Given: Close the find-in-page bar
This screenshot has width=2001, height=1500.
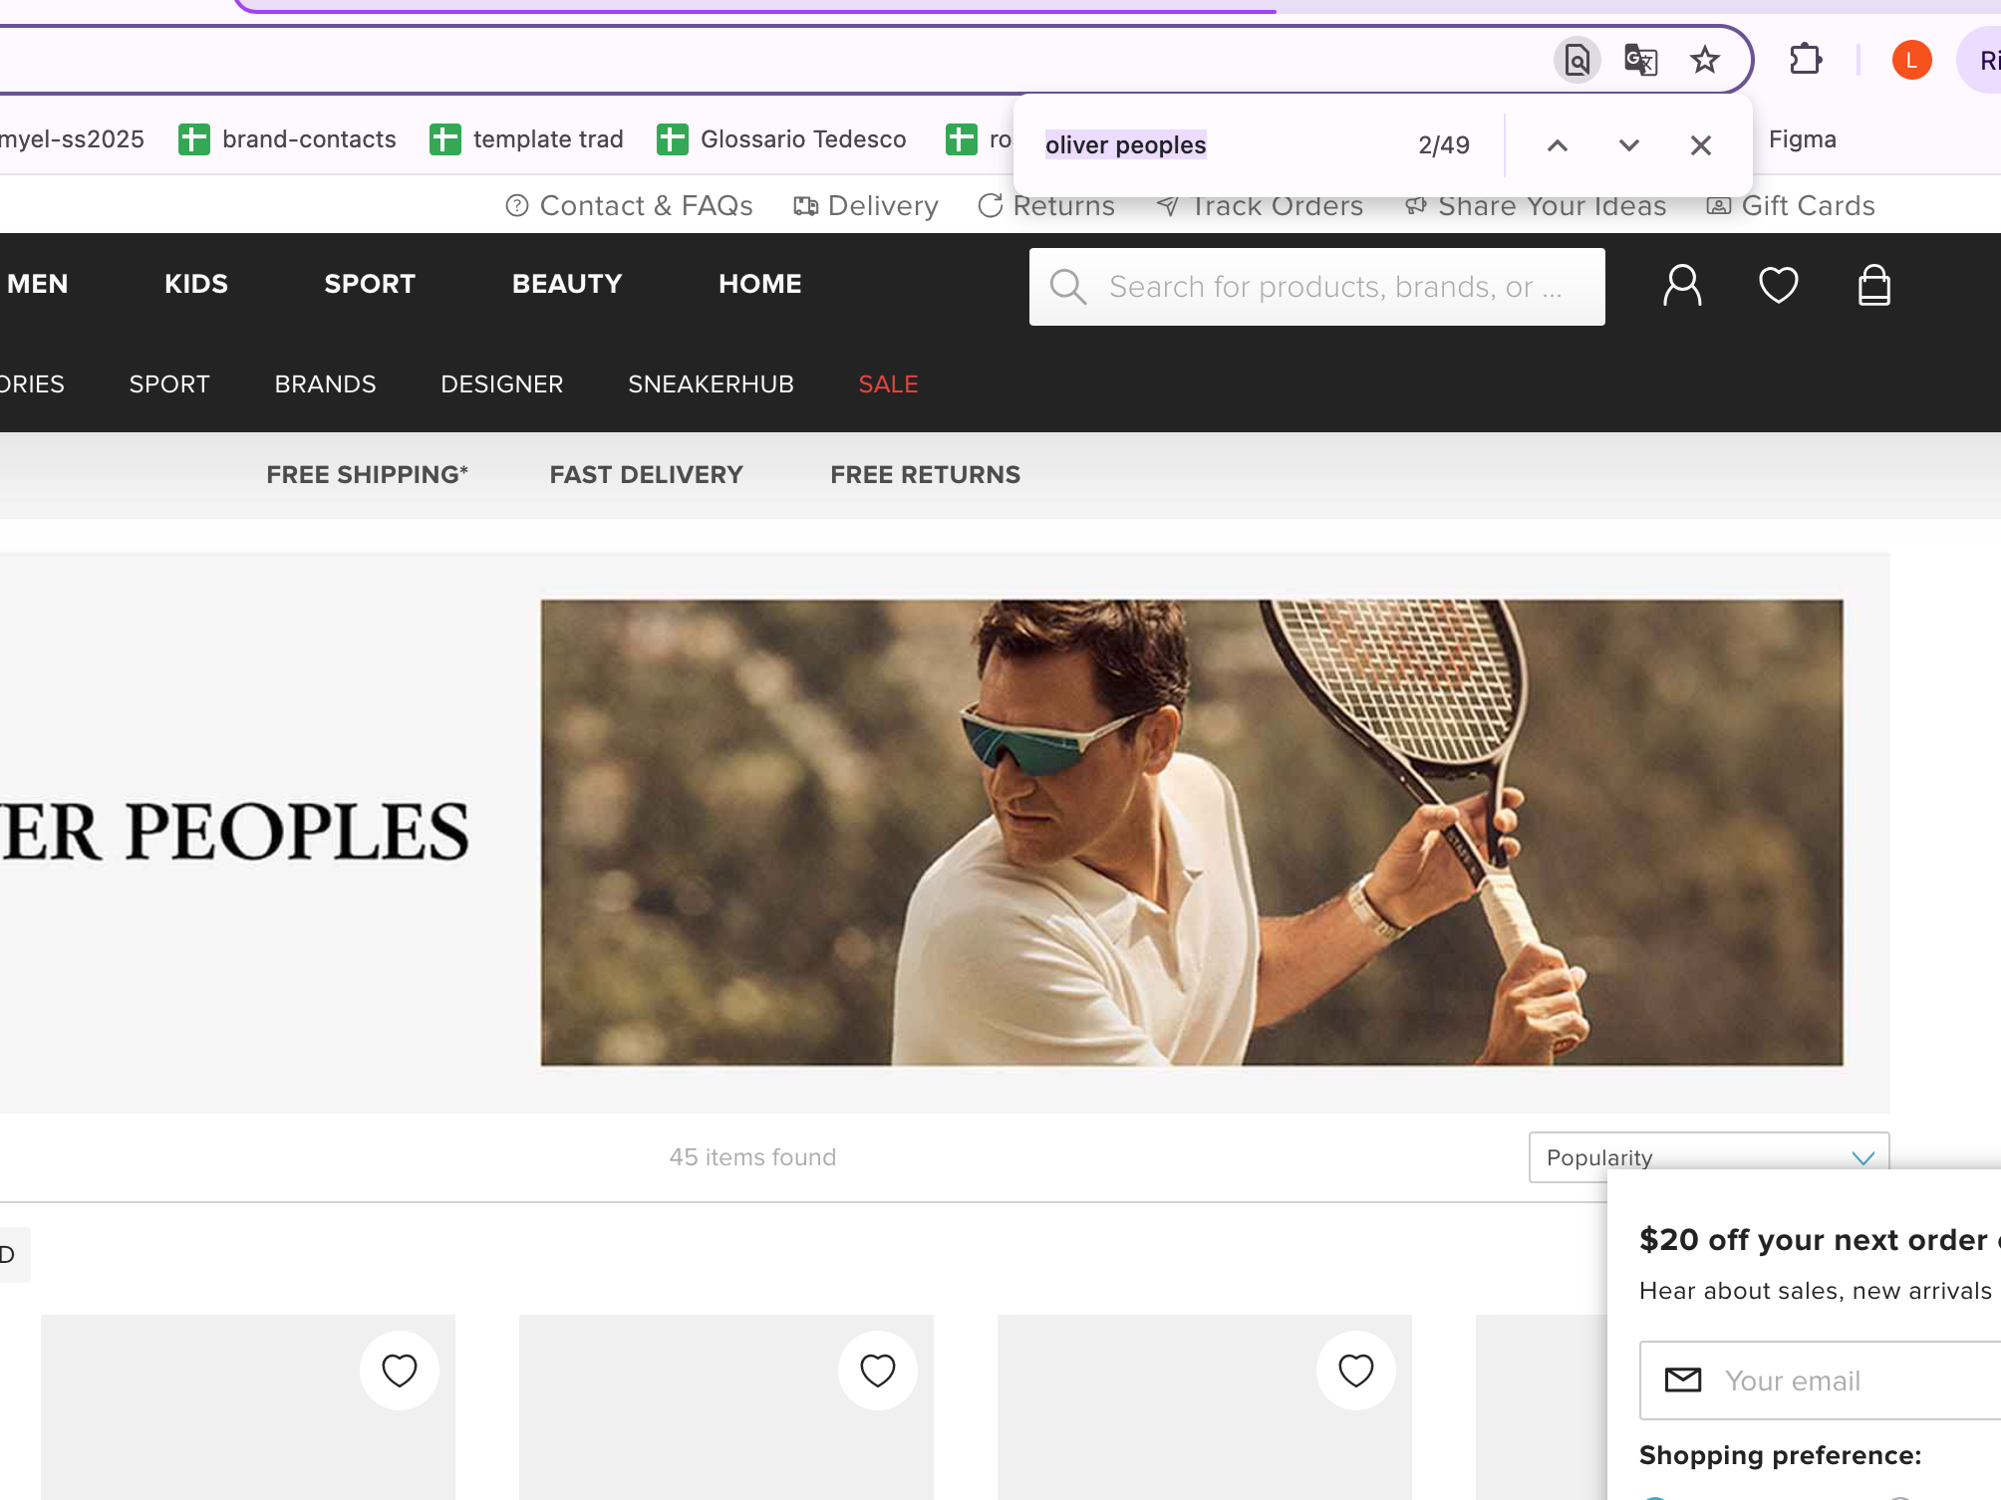Looking at the screenshot, I should click(1701, 145).
